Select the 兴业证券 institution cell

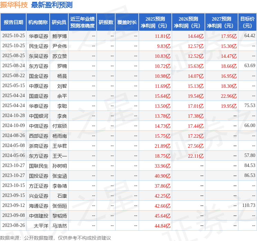(x=39, y=196)
